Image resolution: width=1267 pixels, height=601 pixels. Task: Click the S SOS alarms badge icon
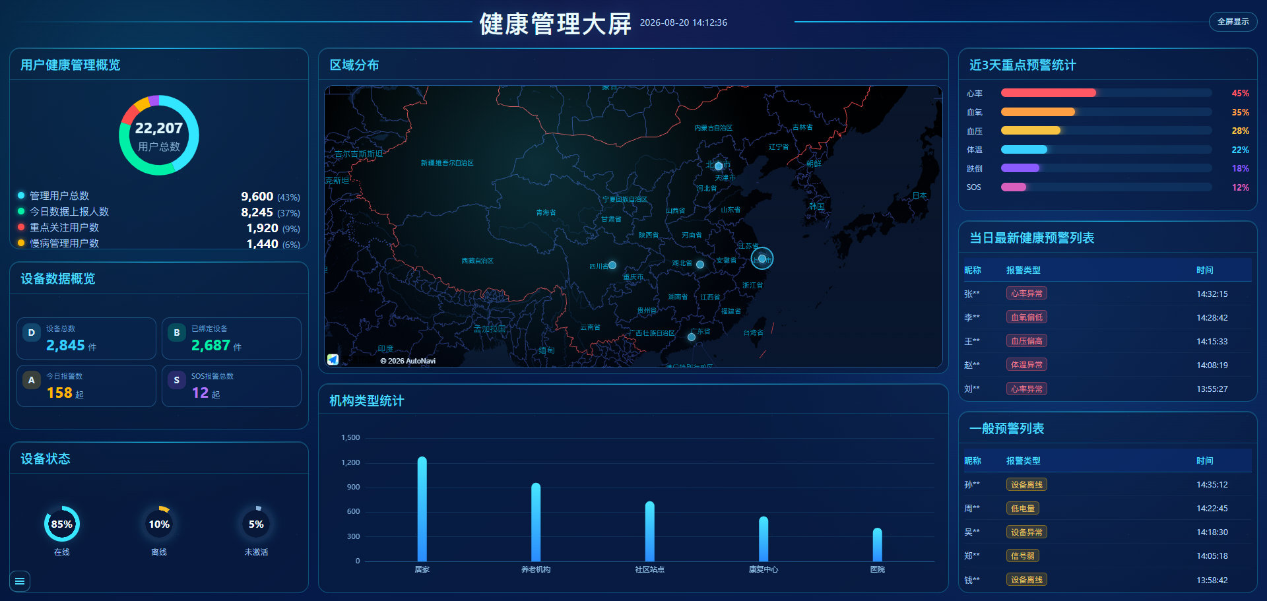(x=176, y=381)
